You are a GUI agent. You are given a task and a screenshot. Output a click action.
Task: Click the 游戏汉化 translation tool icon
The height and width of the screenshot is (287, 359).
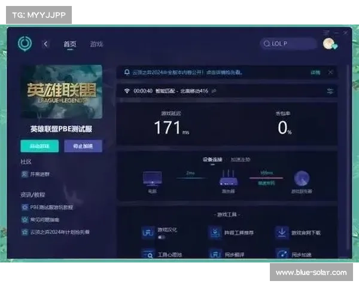click(x=148, y=233)
